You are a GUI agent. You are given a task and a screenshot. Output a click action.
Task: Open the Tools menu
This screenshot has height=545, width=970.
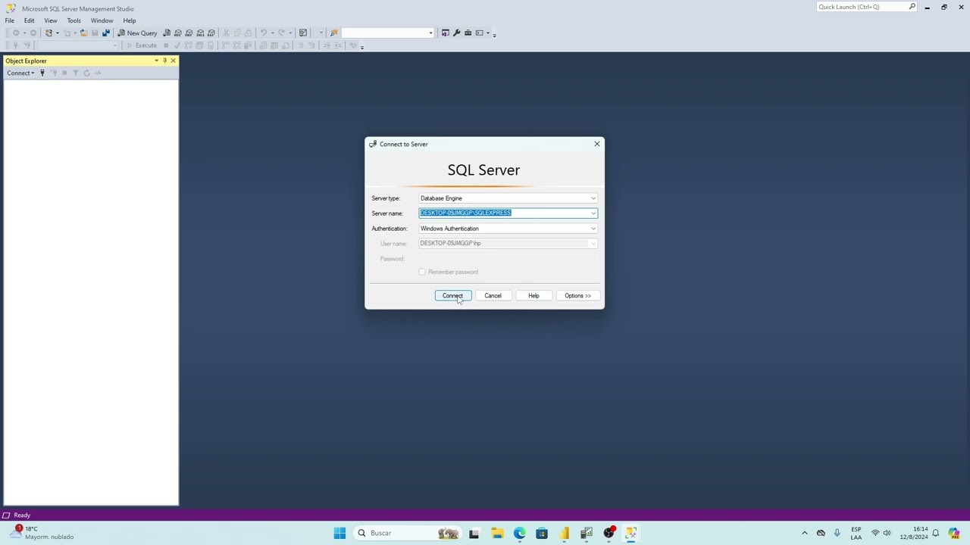tap(74, 20)
